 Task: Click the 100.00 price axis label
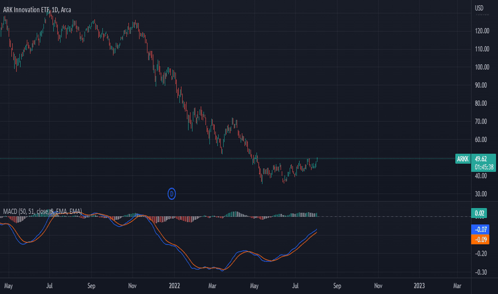482,67
